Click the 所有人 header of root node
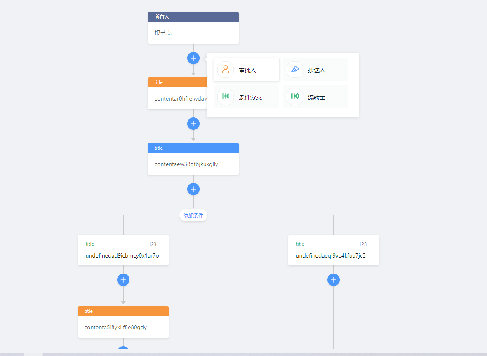487x356 pixels. pos(193,17)
